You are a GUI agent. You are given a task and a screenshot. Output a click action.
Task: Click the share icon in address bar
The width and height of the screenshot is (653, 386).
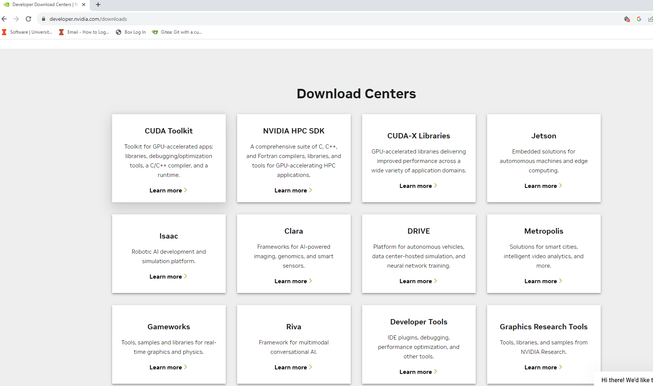650,19
